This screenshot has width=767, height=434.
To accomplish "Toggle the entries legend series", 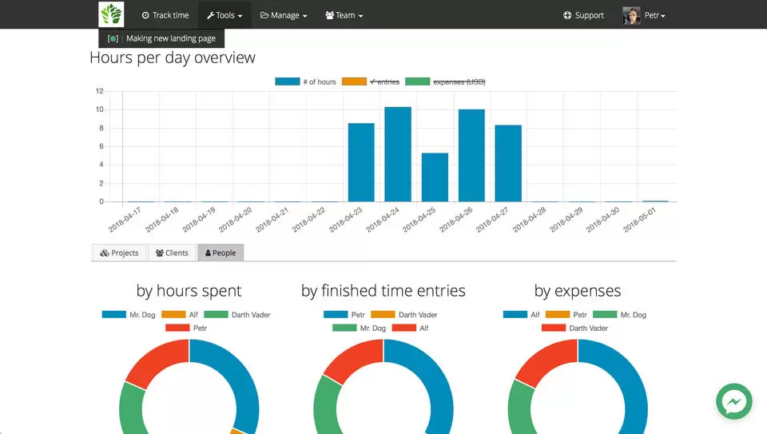I will click(370, 82).
